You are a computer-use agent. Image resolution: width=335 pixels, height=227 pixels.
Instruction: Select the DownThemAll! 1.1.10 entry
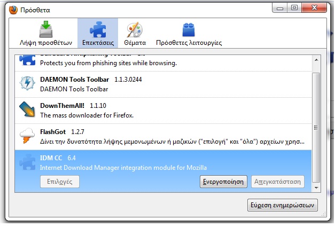coord(163,111)
